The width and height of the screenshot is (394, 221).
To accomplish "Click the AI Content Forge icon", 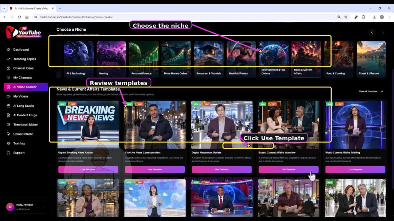I will pos(8,115).
